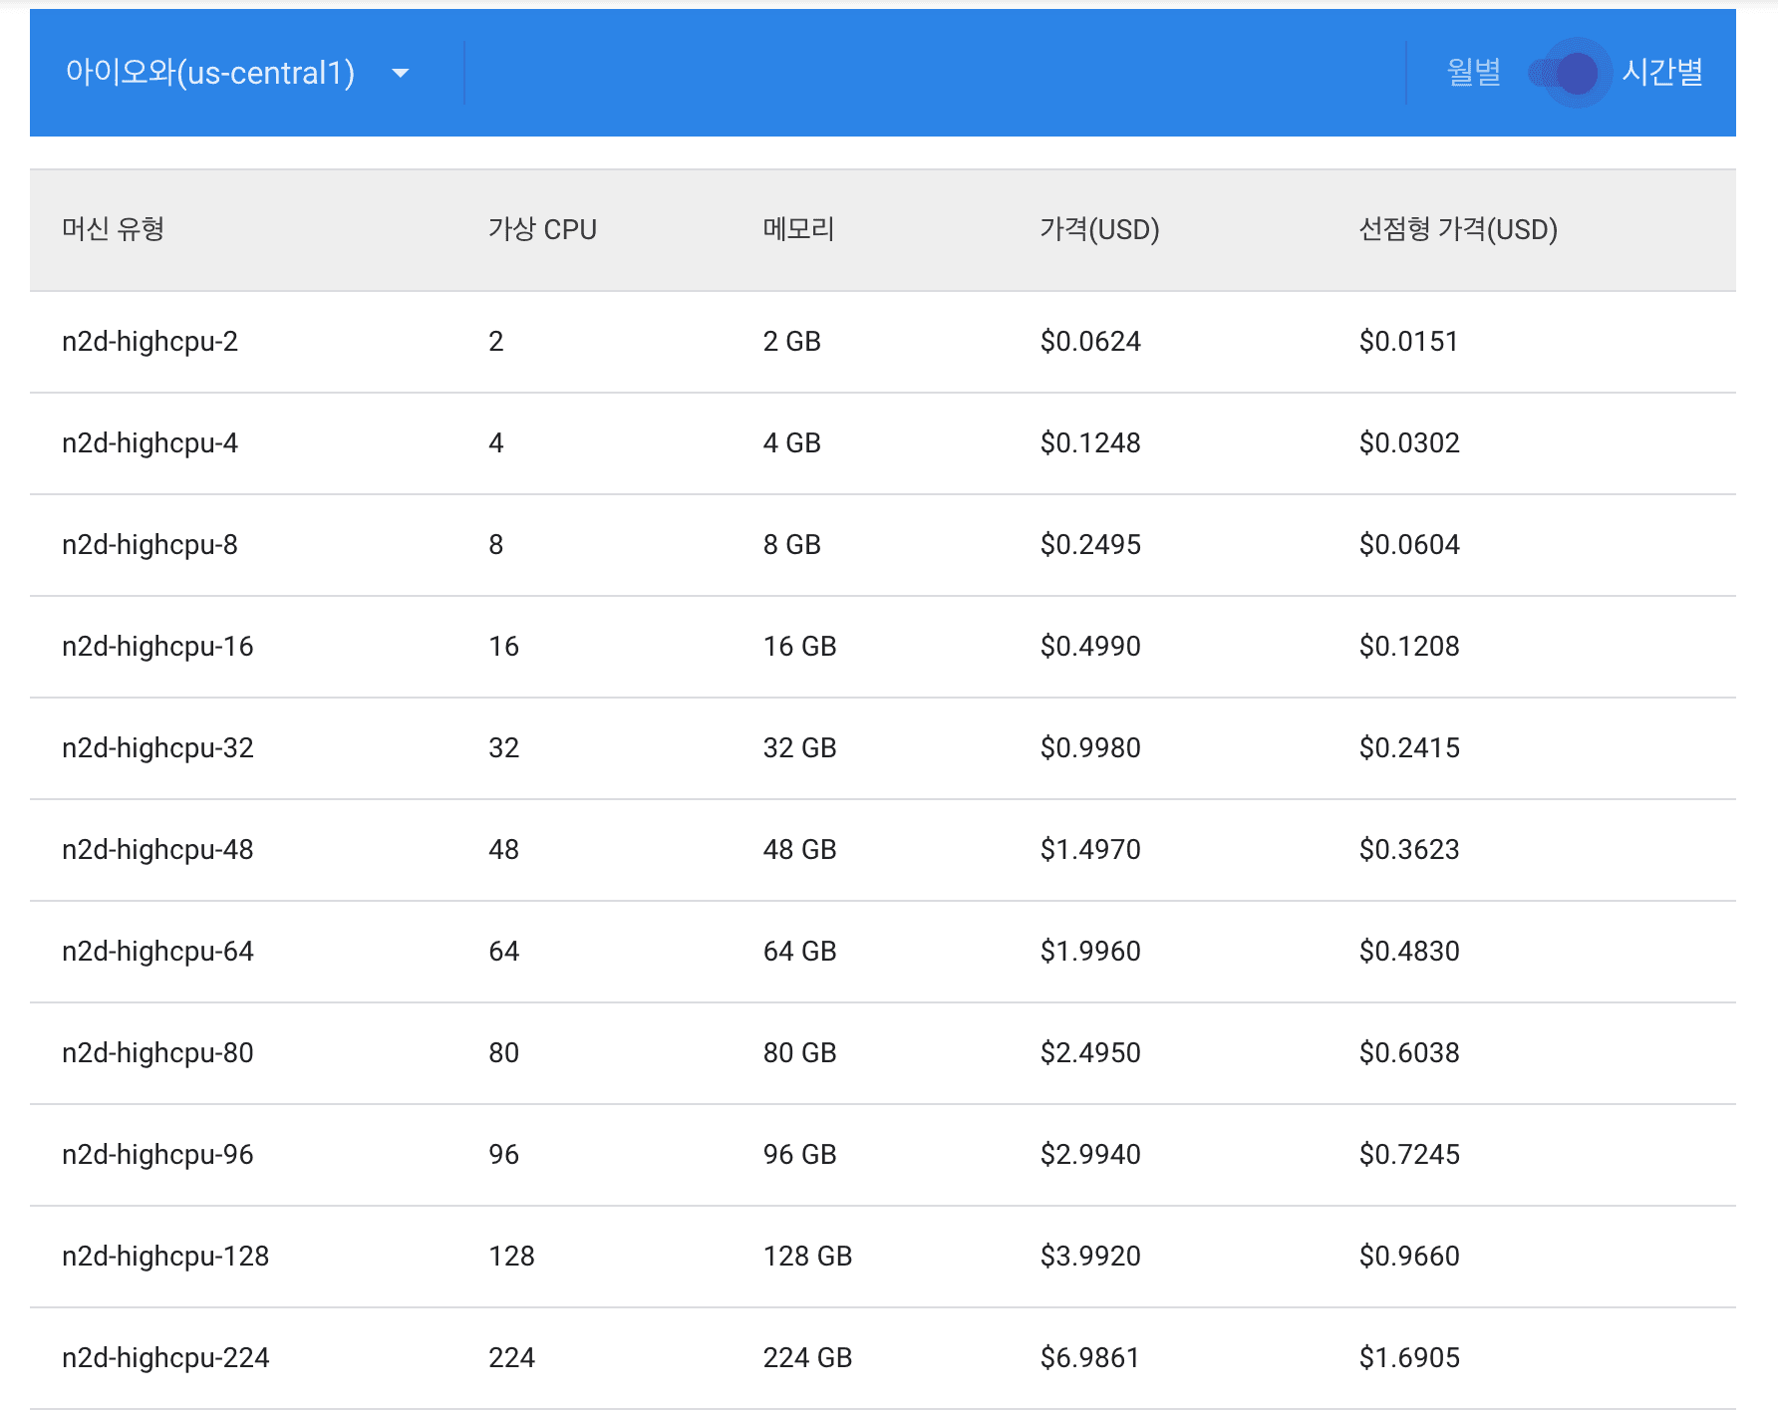Click the $0.4830 preemptible price cell
The image size is (1778, 1415).
tap(1409, 952)
